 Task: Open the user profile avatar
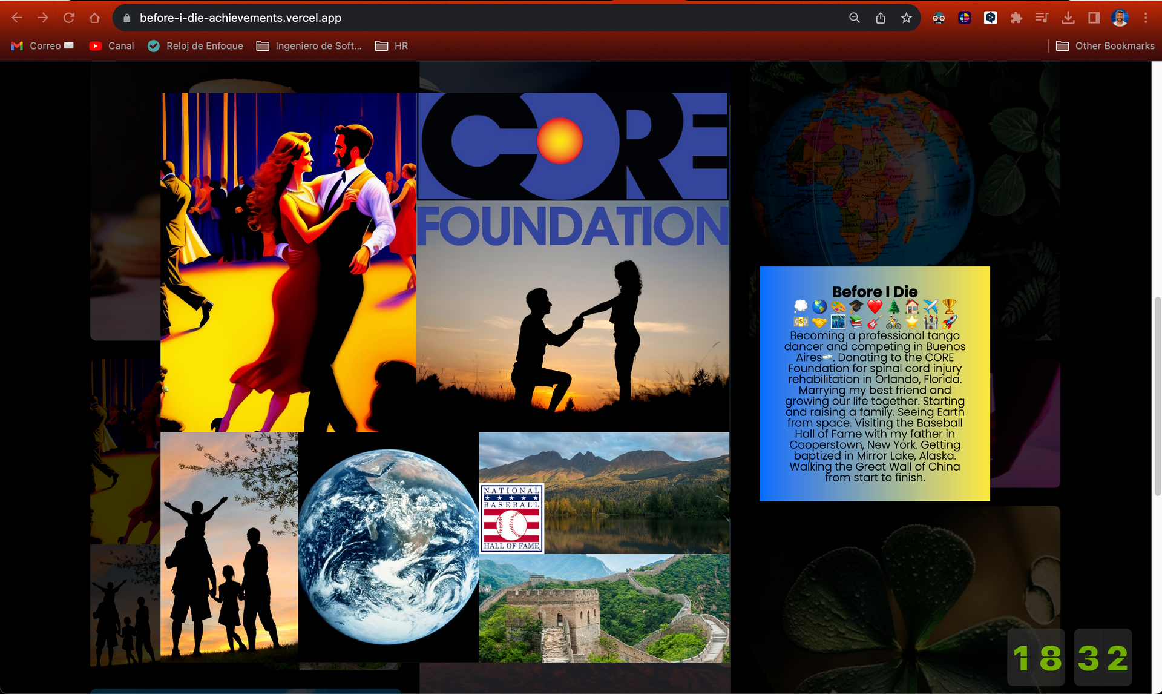pyautogui.click(x=1120, y=18)
